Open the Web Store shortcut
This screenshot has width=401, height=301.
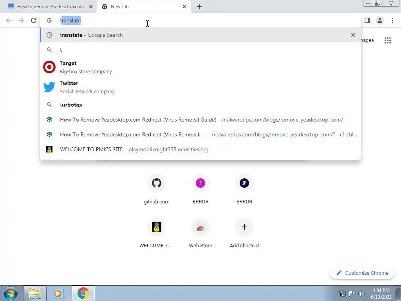point(200,234)
